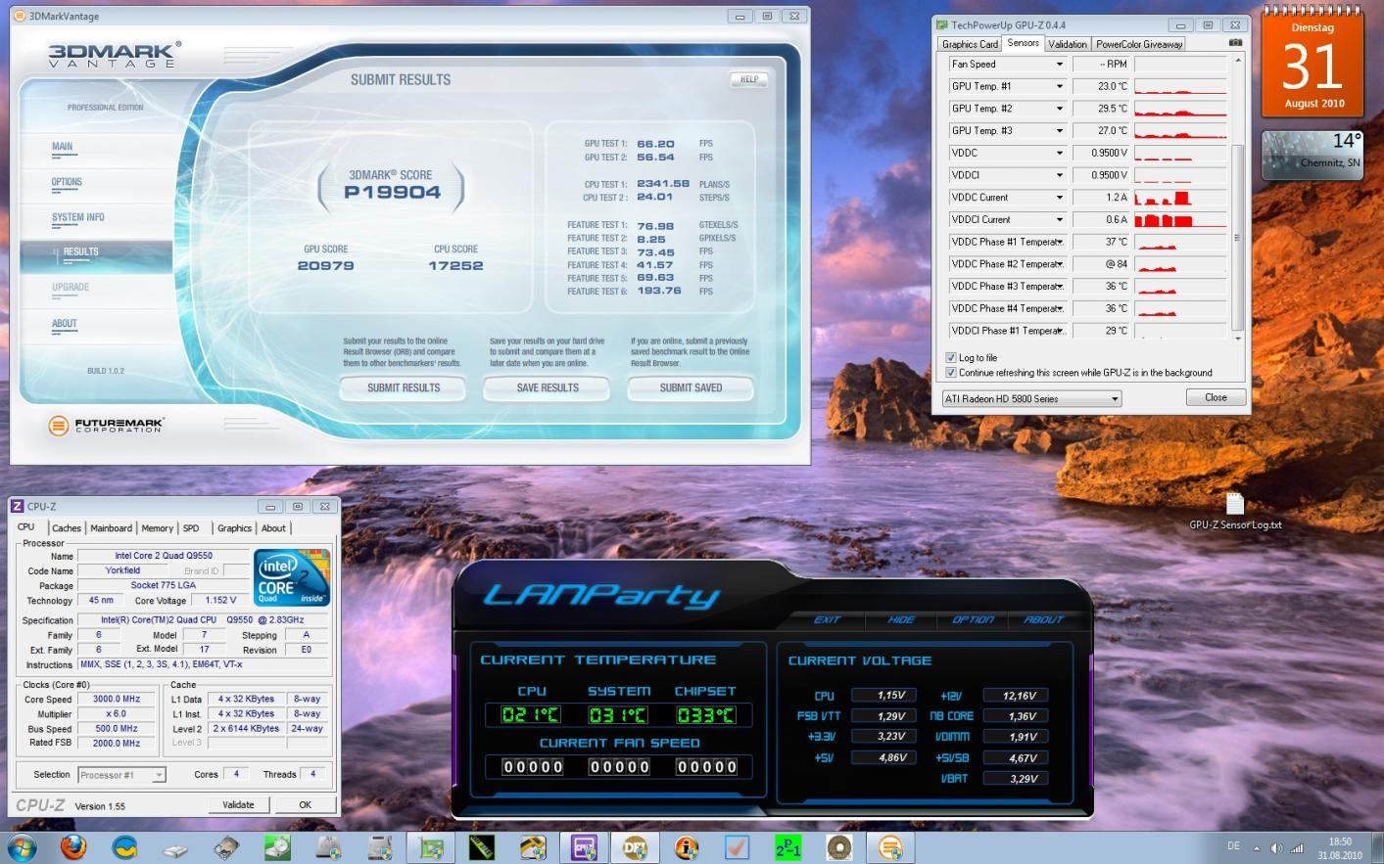Open CPU-Z Processor #1 selection dropdown
Image resolution: width=1384 pixels, height=864 pixels.
pyautogui.click(x=121, y=775)
